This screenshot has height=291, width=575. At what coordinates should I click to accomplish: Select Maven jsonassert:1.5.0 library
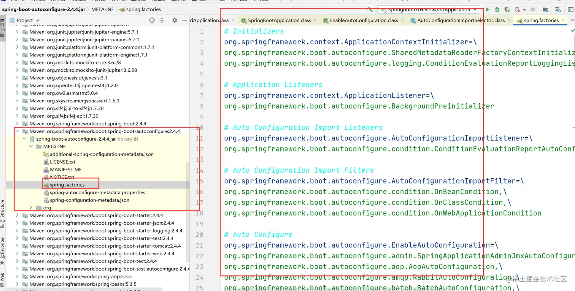pyautogui.click(x=74, y=101)
